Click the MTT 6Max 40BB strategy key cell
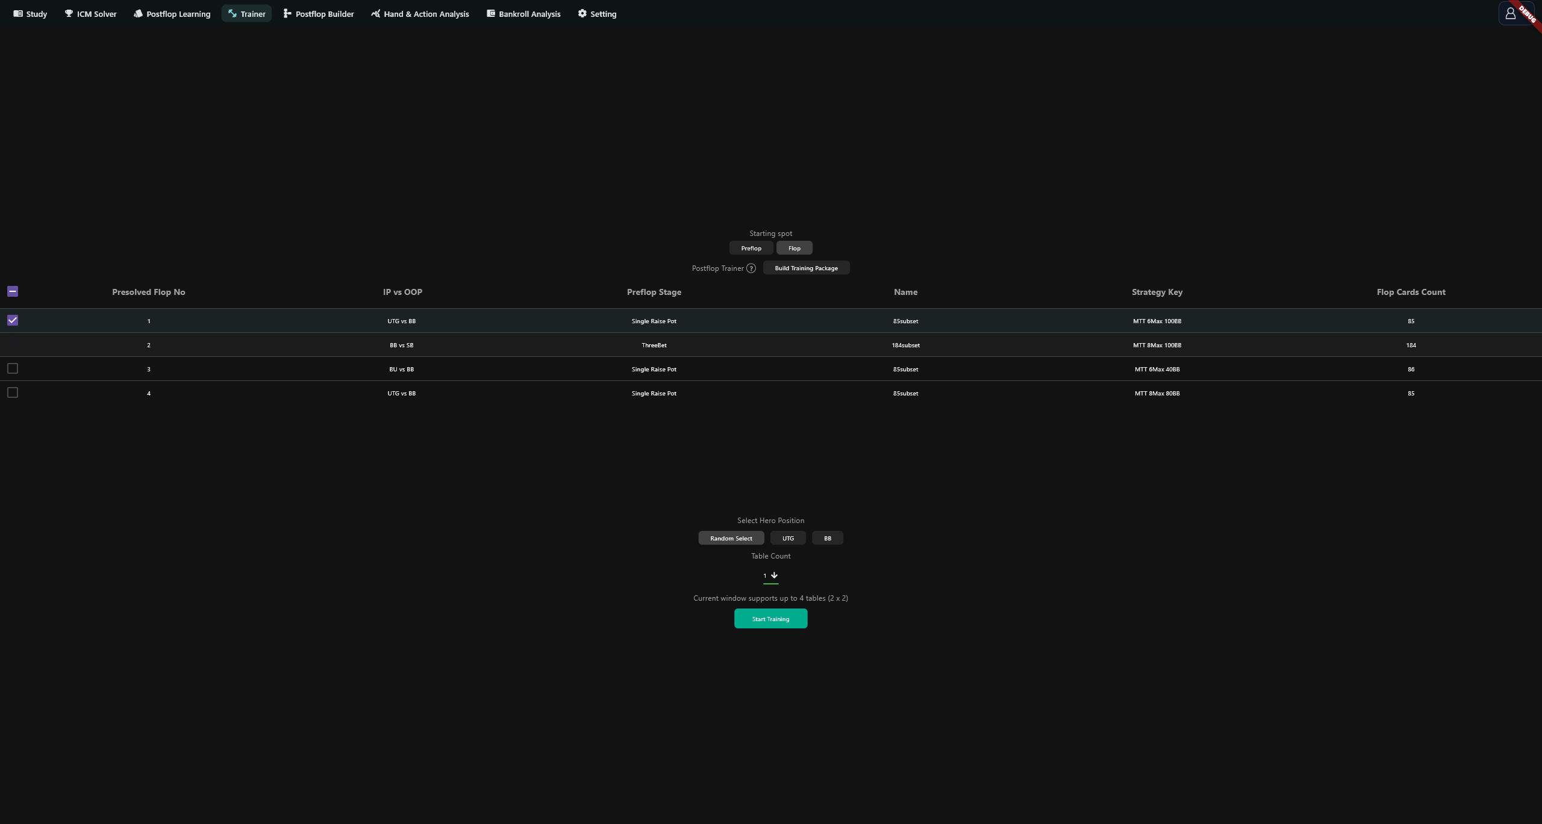This screenshot has height=824, width=1542. point(1157,369)
